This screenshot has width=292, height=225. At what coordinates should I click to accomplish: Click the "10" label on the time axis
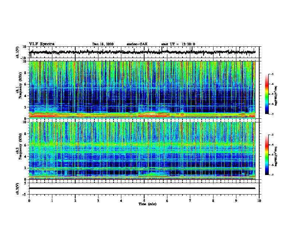click(259, 201)
